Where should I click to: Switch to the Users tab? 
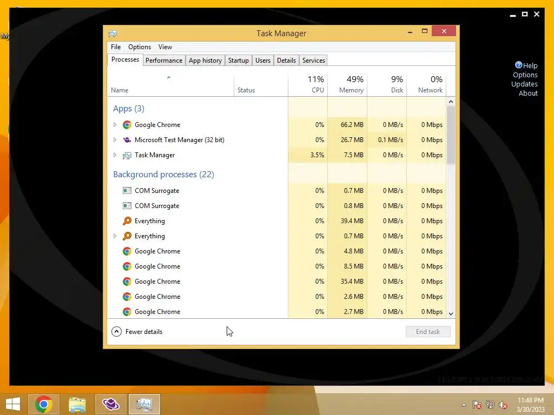pyautogui.click(x=263, y=61)
